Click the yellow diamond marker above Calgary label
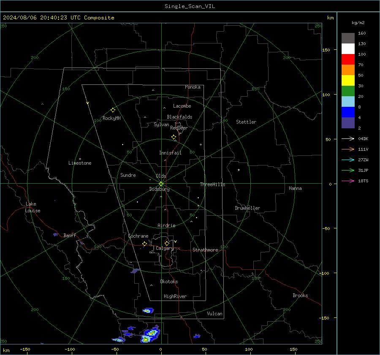The image size is (380, 355). tap(167, 243)
